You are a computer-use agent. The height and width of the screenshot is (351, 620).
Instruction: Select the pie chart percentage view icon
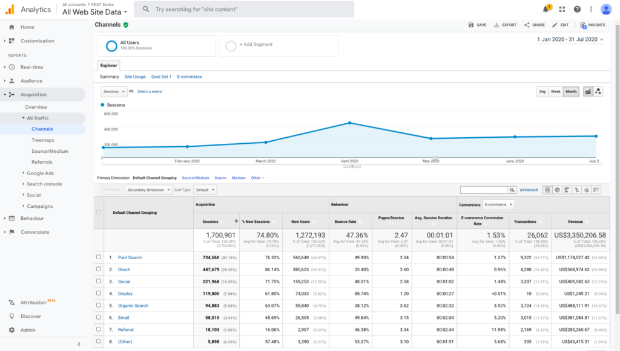point(557,190)
